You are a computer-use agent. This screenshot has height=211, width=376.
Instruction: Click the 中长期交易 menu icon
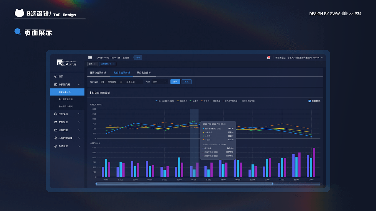[x=56, y=84]
